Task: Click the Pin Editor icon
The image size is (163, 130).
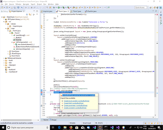Action: [x=108, y=8]
